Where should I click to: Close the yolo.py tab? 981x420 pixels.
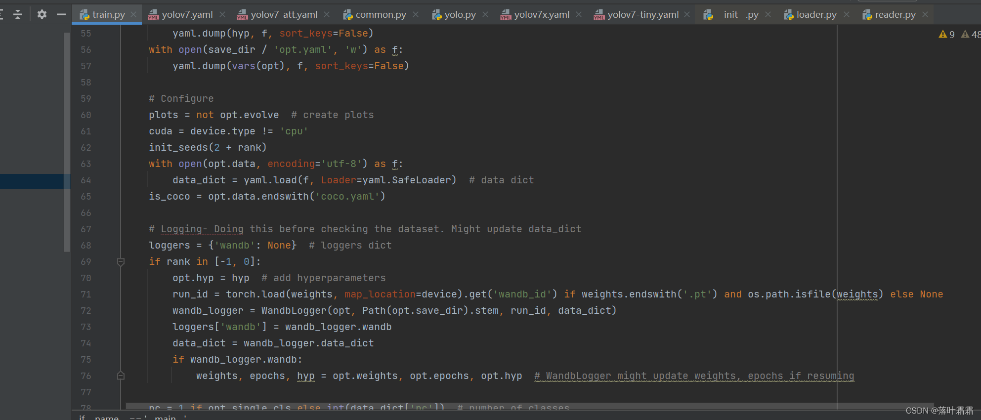pos(485,15)
